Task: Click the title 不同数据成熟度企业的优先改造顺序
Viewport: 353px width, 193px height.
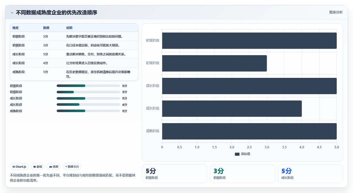Action: coord(56,12)
